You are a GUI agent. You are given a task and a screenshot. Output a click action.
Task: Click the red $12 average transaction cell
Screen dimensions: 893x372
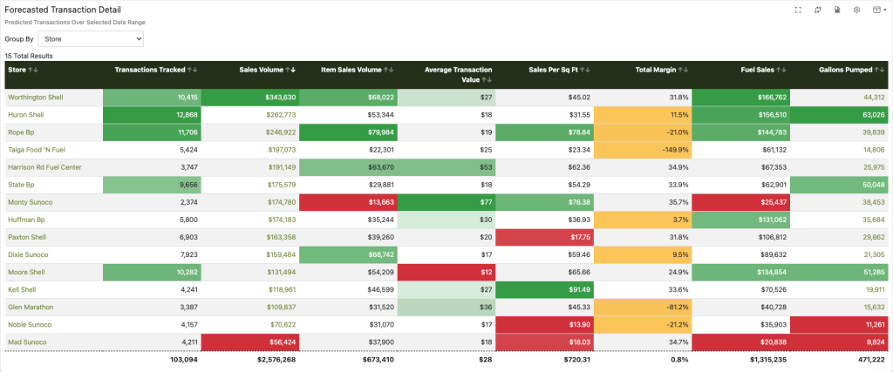click(x=446, y=273)
